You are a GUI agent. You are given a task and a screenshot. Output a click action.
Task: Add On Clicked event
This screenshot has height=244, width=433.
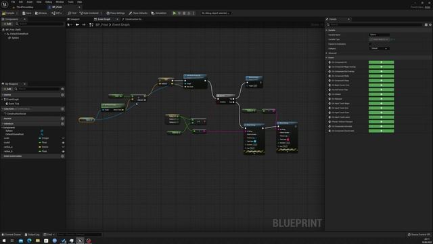pos(381,94)
